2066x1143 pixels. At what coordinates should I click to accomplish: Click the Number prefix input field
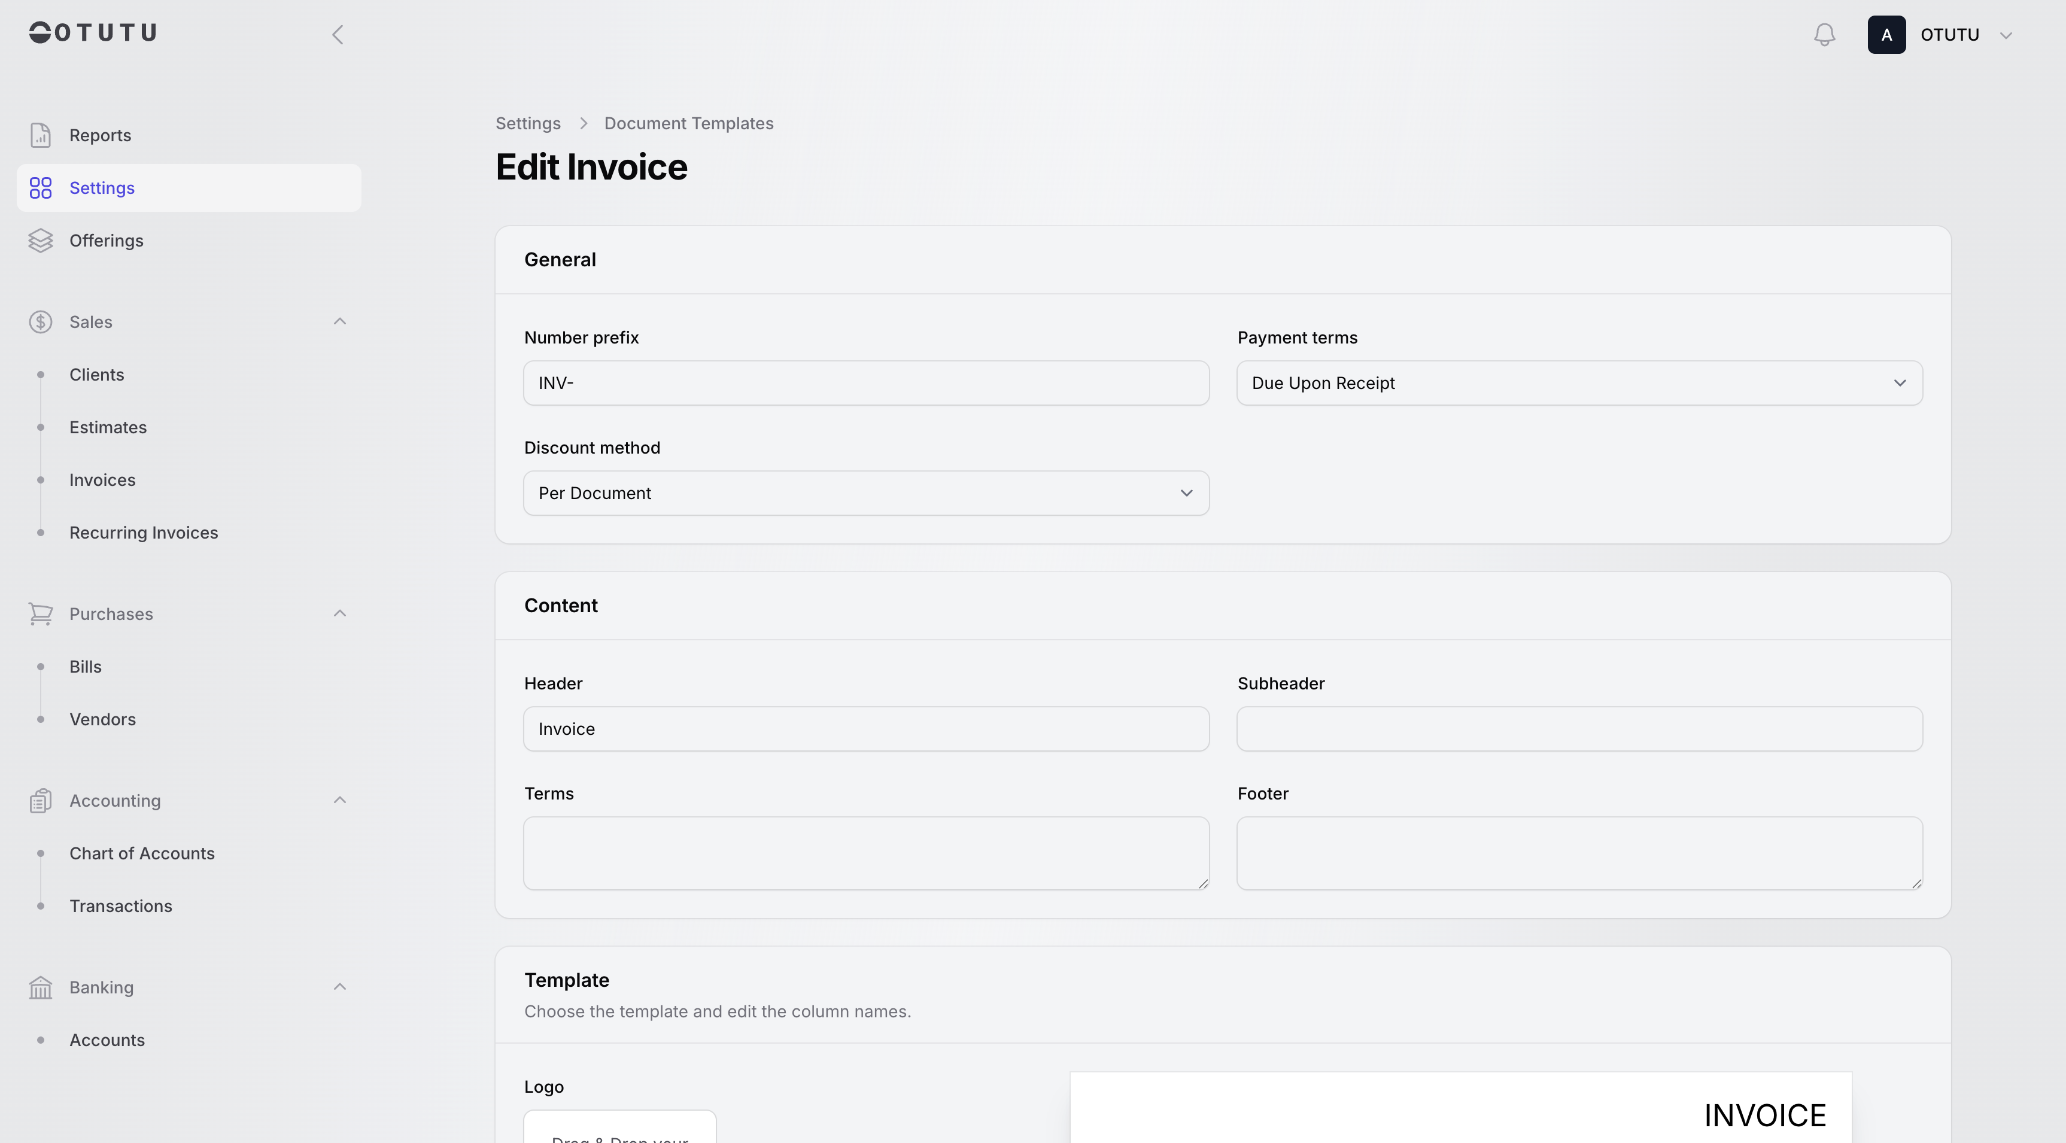(x=865, y=384)
